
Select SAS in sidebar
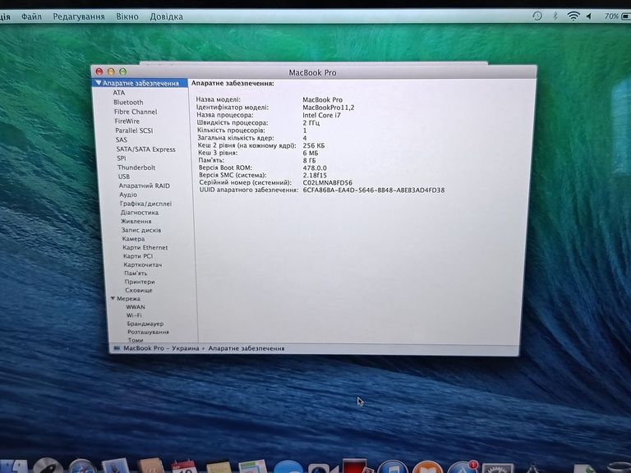[x=122, y=140]
